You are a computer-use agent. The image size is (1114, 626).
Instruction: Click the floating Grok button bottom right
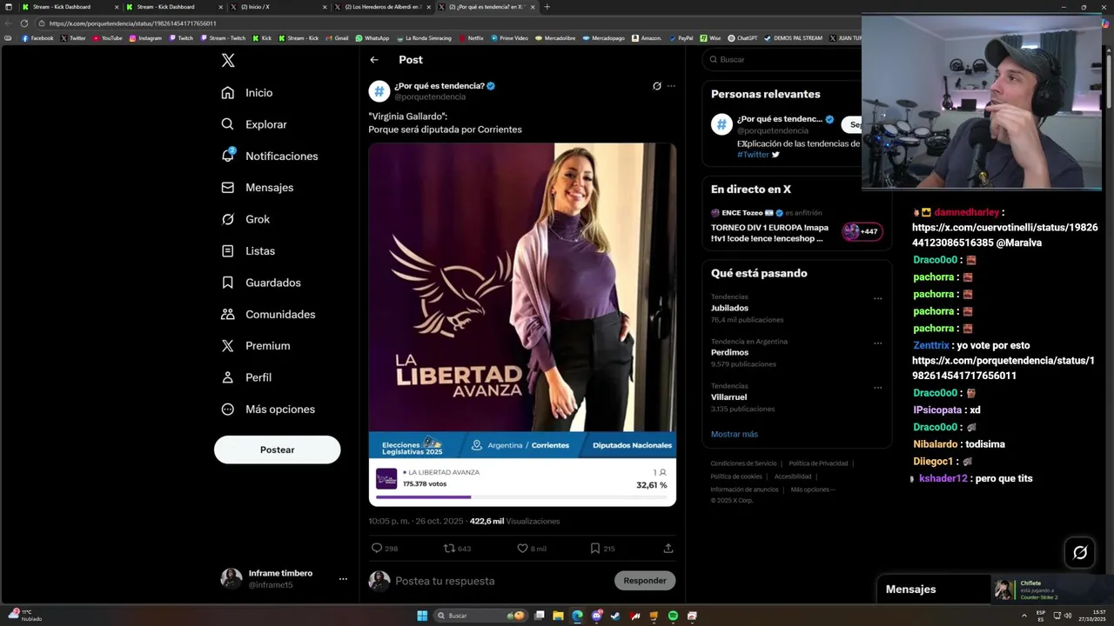click(1080, 552)
